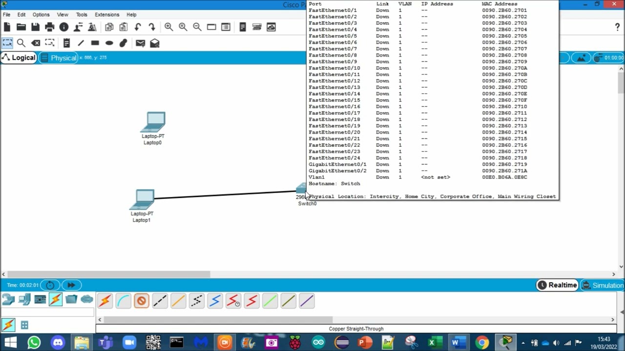Select the light green Octal cable
625x351 pixels.
[270, 301]
